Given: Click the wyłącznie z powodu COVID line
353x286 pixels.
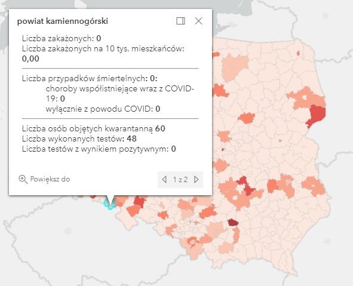Looking at the screenshot, I should [x=103, y=109].
